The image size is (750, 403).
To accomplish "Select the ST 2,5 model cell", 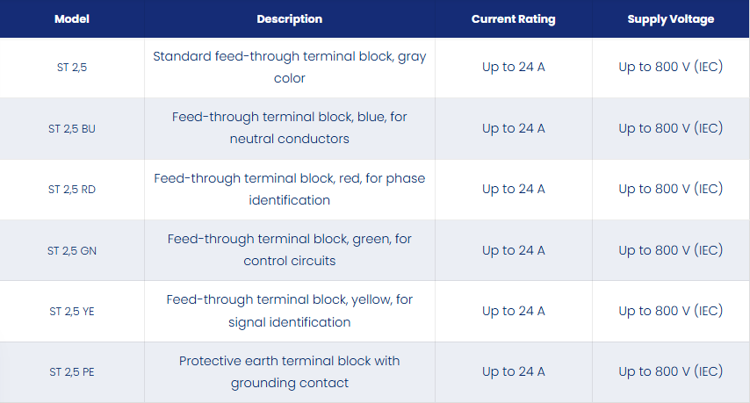I will click(x=72, y=68).
